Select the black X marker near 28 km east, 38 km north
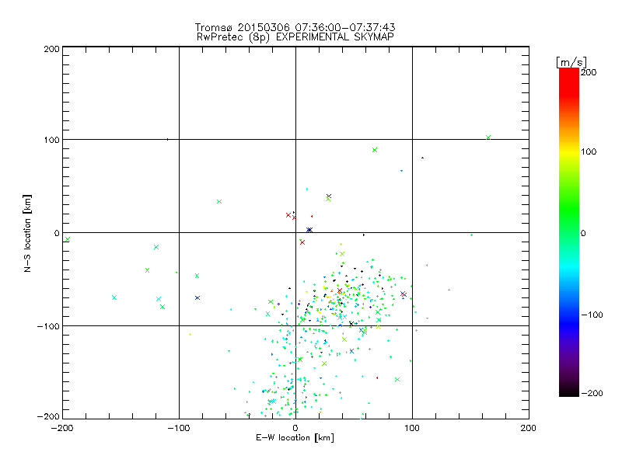 coord(328,196)
